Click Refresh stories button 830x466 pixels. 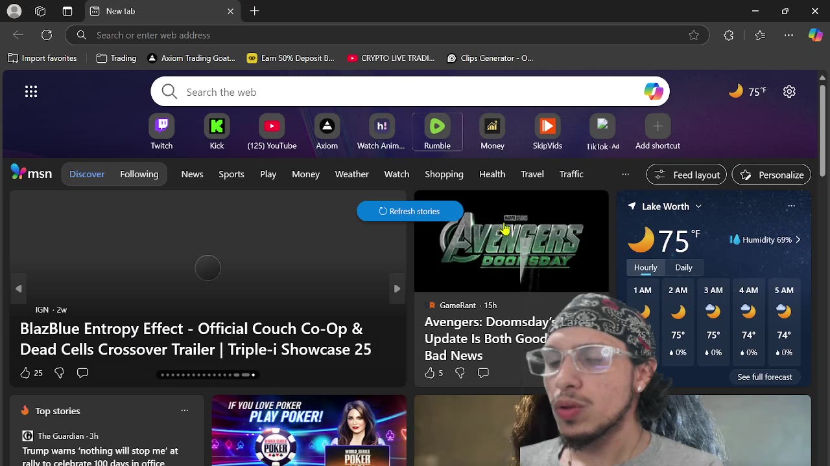(x=410, y=211)
